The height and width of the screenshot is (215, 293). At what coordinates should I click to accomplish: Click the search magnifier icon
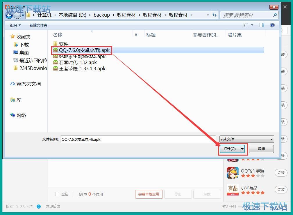(x=275, y=15)
